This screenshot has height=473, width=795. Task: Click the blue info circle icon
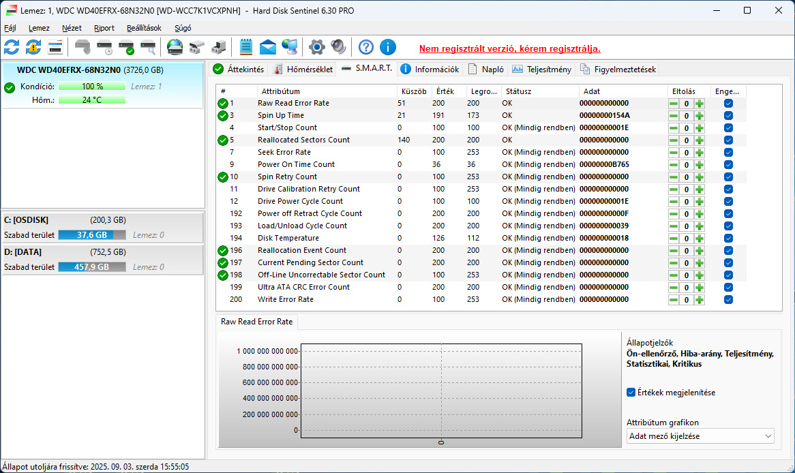[x=388, y=47]
